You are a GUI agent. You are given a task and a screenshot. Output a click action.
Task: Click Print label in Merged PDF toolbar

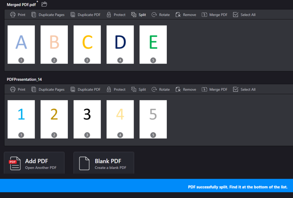pyautogui.click(x=21, y=15)
